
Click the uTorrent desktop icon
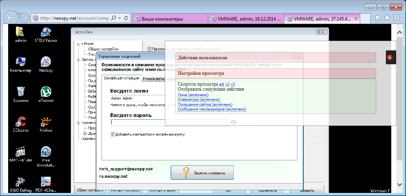46,95
